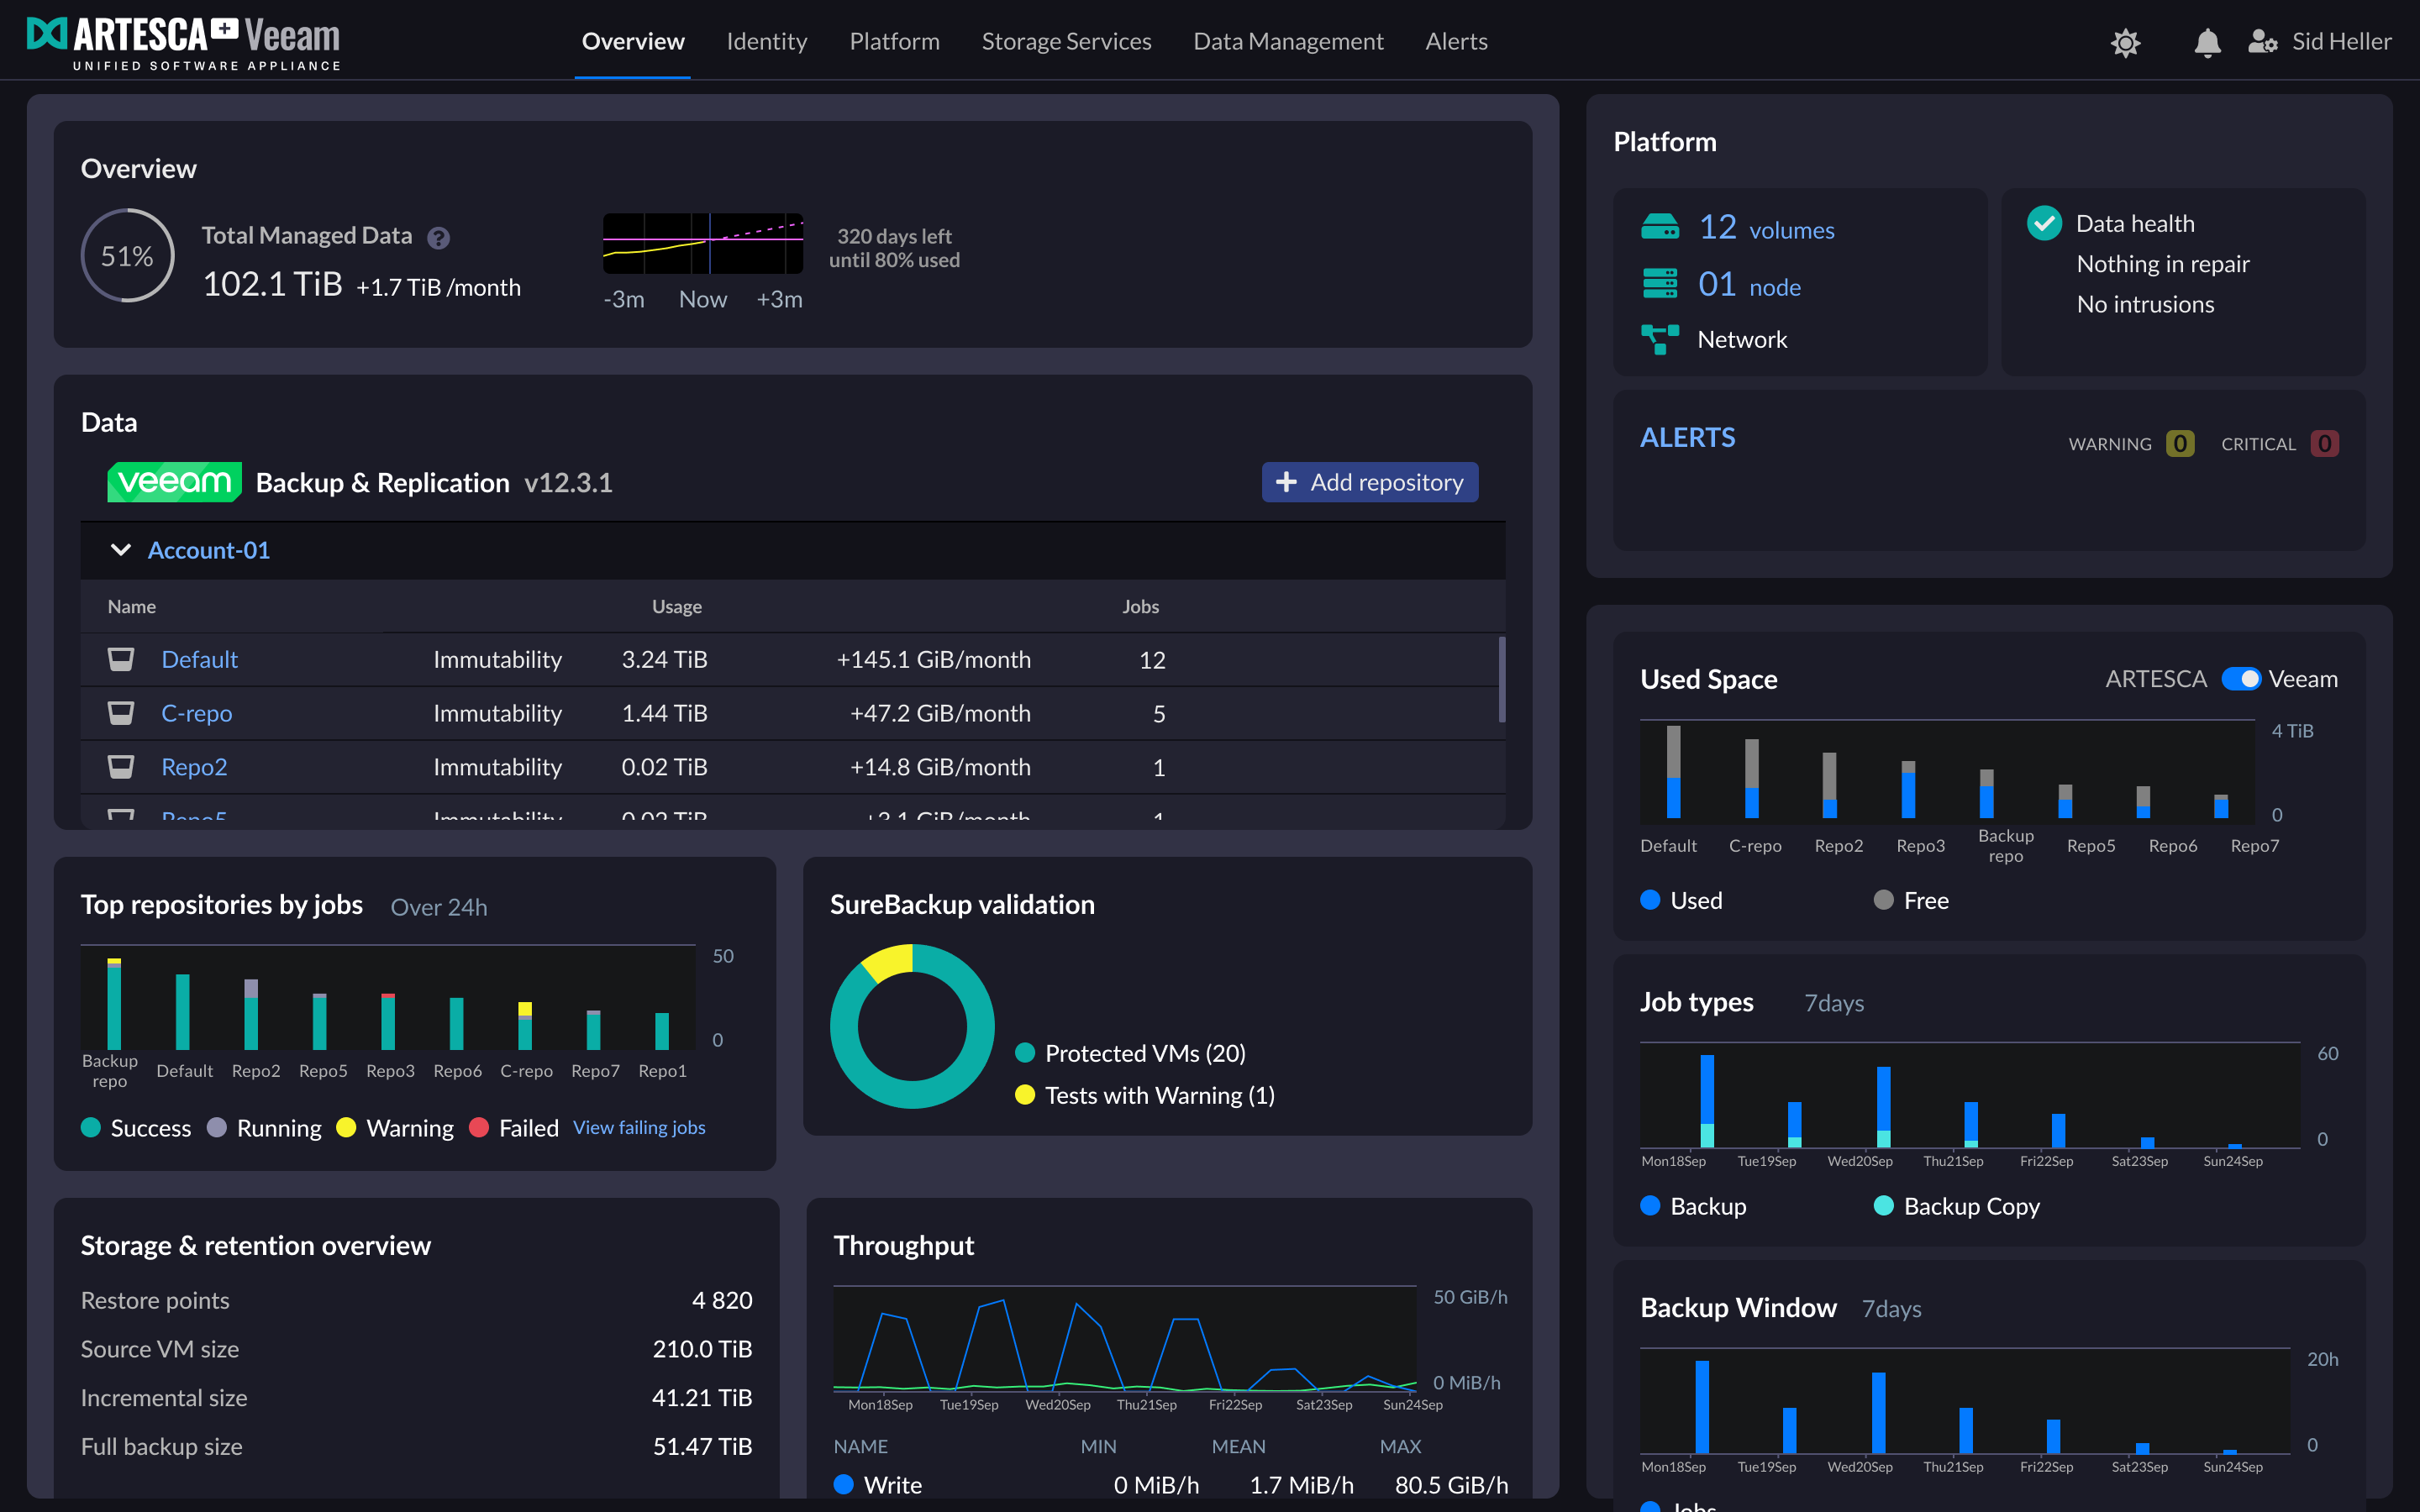Click the Success legend swatch
This screenshot has height=1512, width=2420.
(91, 1127)
